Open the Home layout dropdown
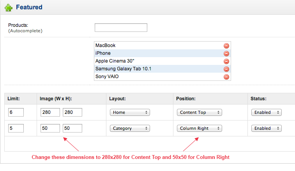 [130, 112]
